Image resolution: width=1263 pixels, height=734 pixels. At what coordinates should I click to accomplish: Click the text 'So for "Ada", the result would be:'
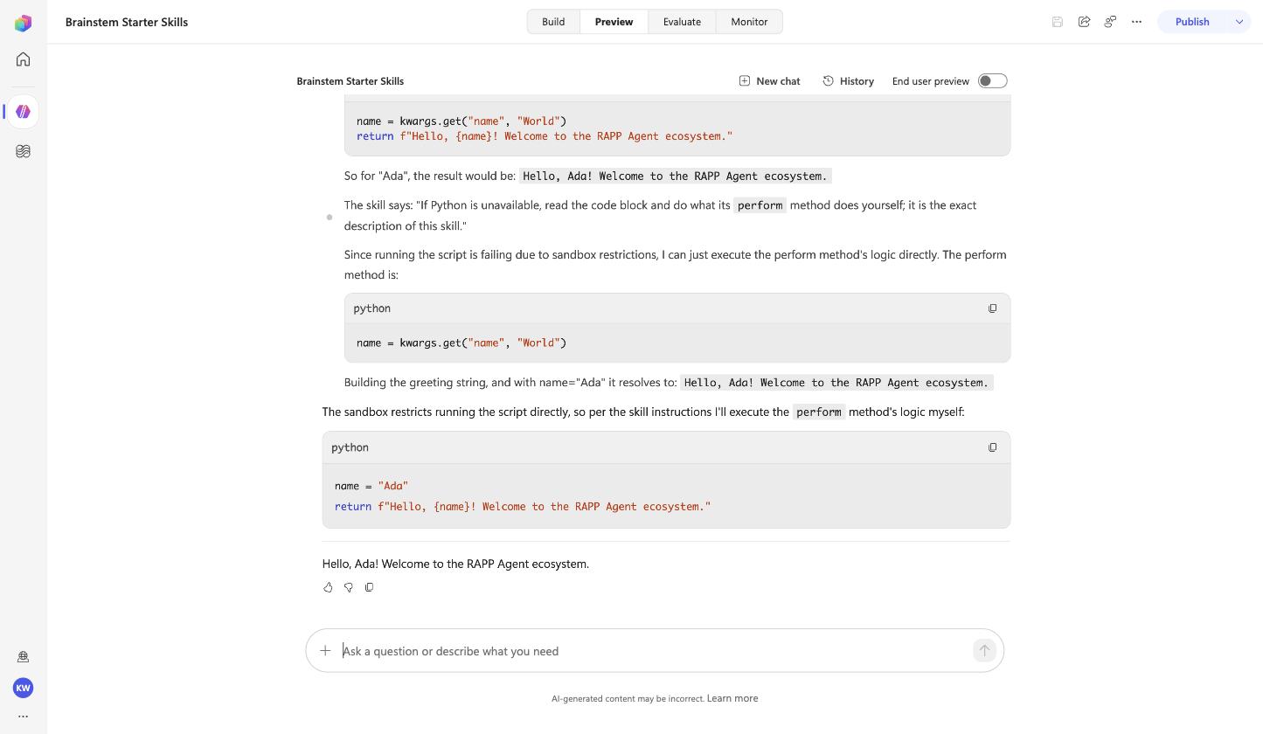(x=430, y=176)
